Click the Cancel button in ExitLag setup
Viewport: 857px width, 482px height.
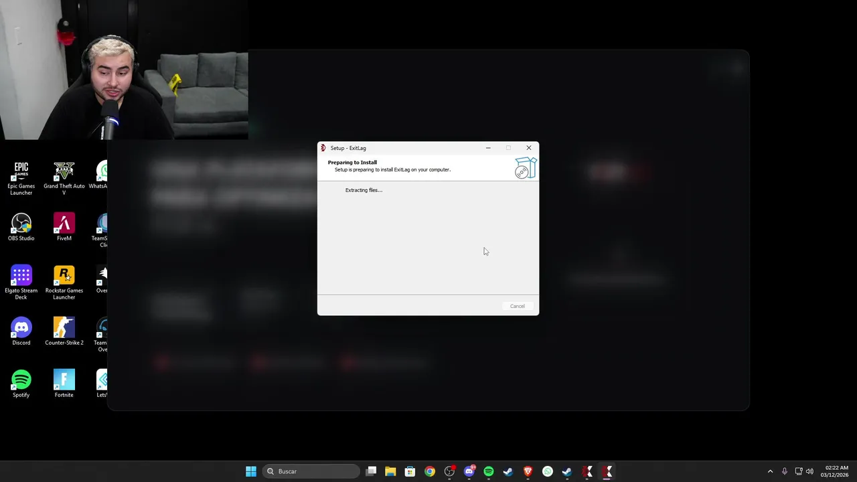coord(518,306)
